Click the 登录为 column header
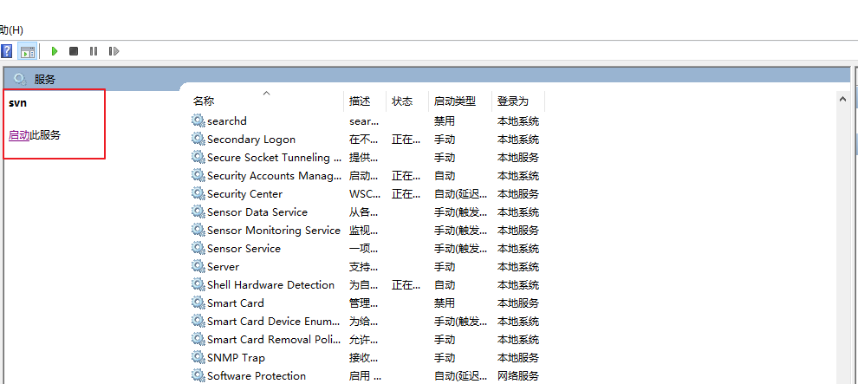The width and height of the screenshot is (858, 384). click(512, 101)
